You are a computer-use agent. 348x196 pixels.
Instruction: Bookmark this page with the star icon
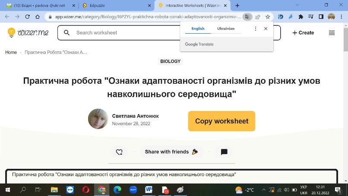point(268,17)
